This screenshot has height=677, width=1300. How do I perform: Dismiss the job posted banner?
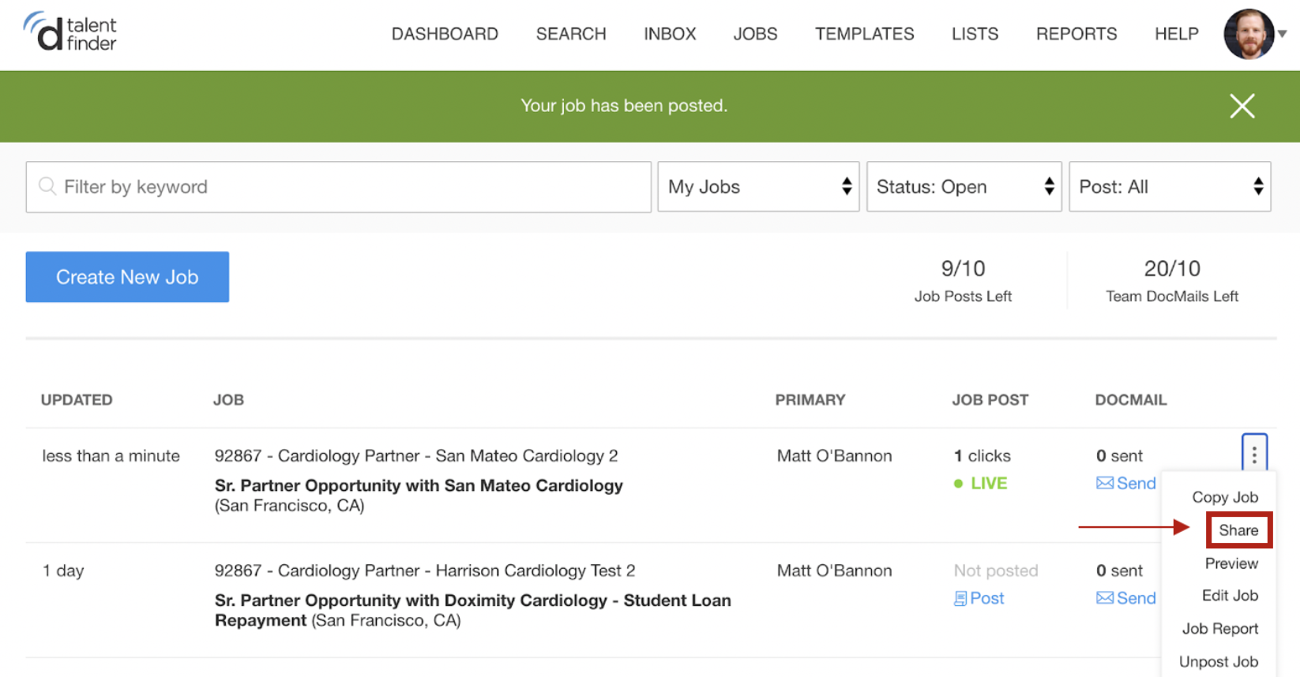1242,106
